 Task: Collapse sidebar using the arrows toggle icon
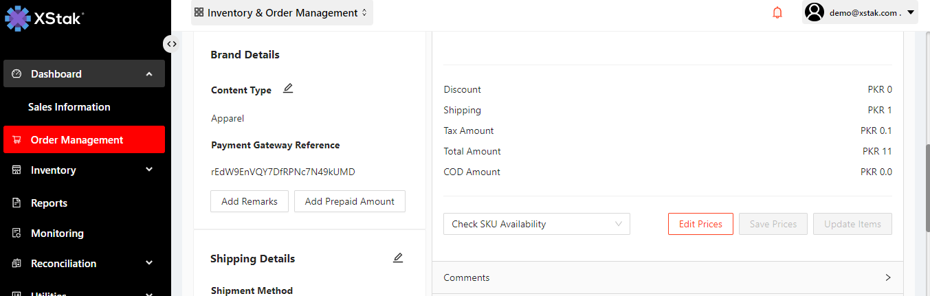coord(171,44)
